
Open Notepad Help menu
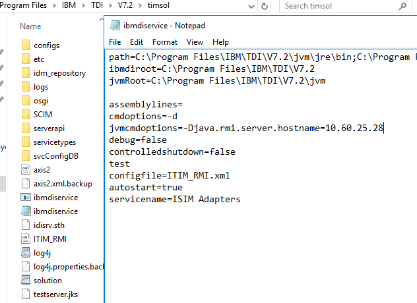click(x=220, y=42)
